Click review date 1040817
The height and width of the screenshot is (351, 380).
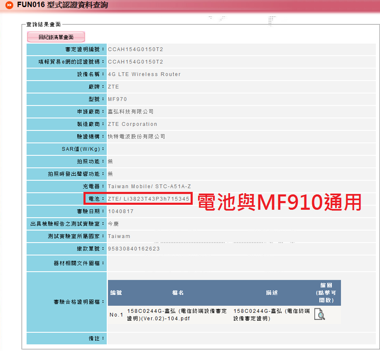(121, 211)
